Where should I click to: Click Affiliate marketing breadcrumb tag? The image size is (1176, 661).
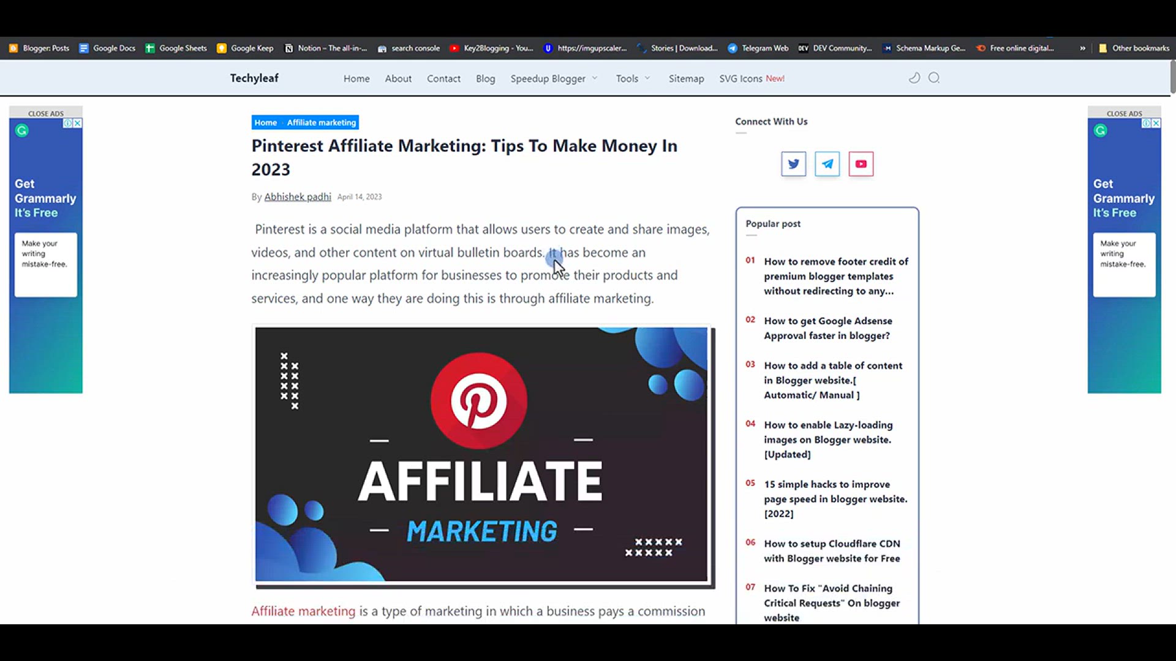pos(321,122)
